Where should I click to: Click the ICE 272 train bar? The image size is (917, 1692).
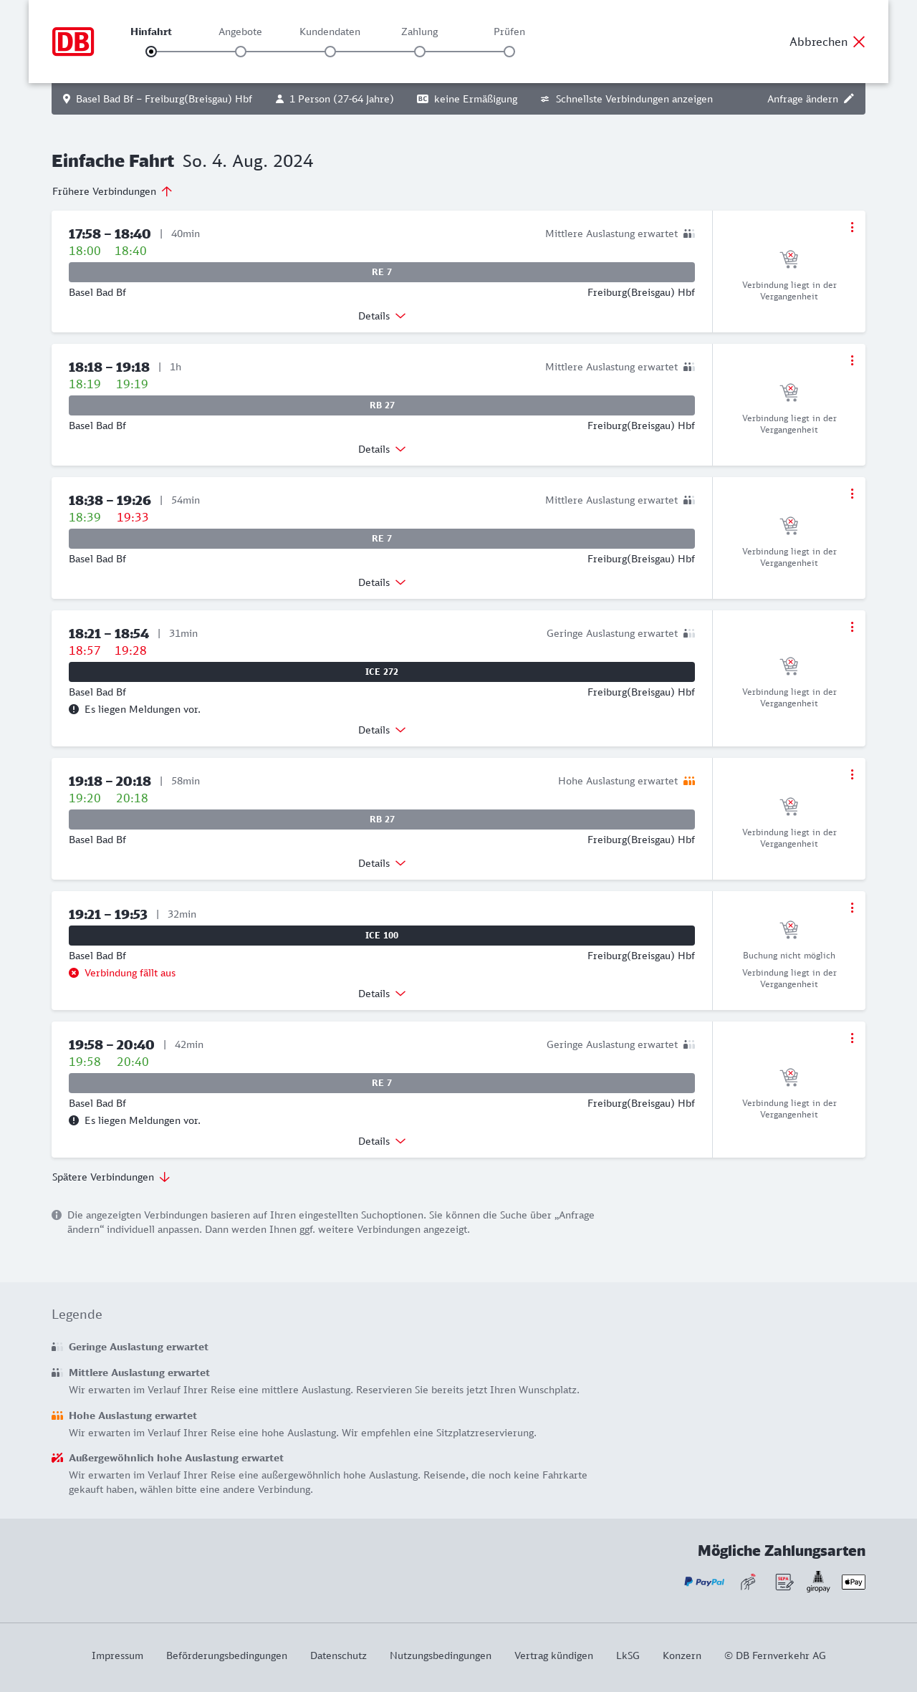382,672
